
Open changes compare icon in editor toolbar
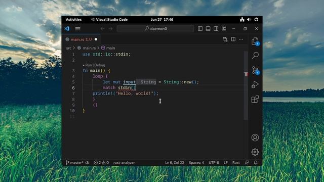point(225,39)
